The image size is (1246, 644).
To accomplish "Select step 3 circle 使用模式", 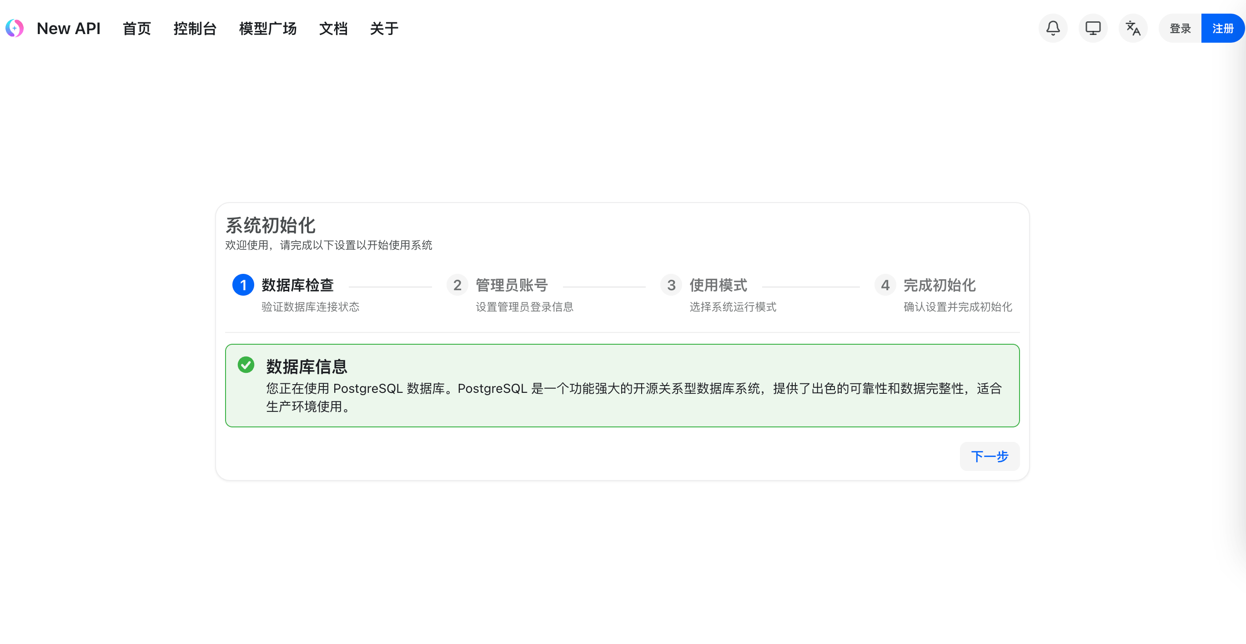I will coord(671,285).
